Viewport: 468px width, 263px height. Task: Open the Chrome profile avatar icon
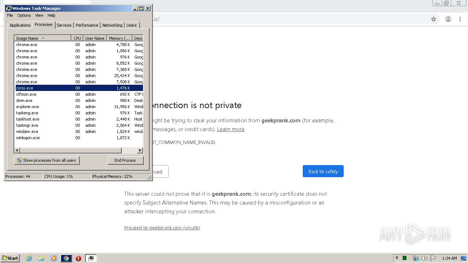tap(448, 19)
